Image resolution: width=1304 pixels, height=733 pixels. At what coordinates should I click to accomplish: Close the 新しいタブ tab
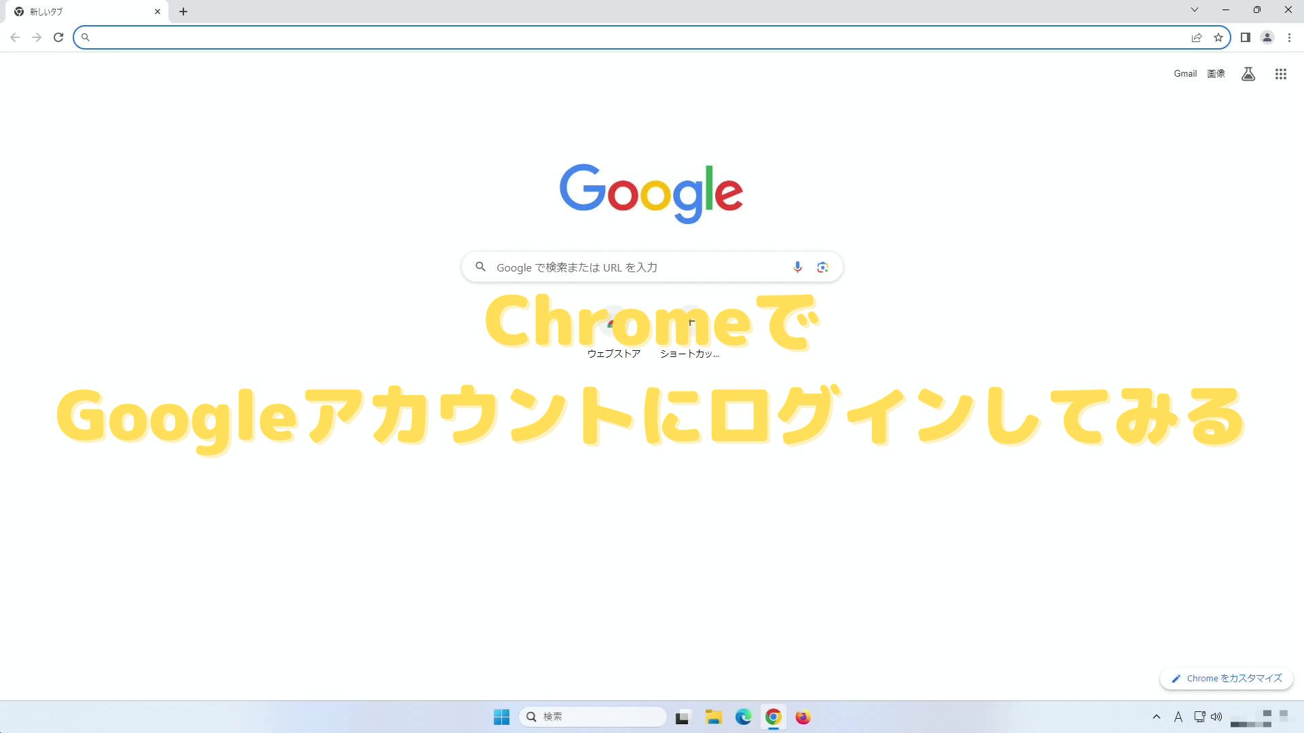coord(158,12)
